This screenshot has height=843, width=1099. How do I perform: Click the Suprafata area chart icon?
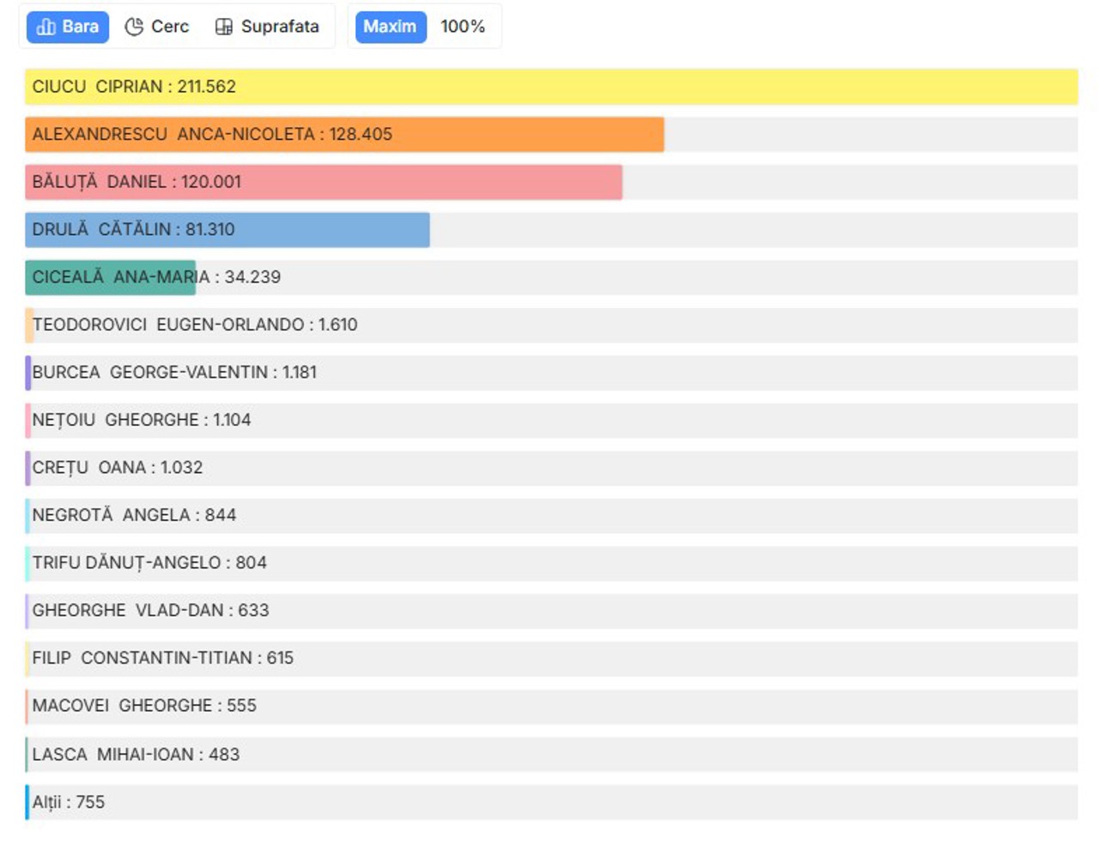(224, 27)
